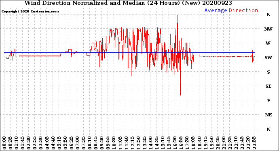279x151 pixels.
Task: Click the 'W' direction axis label
Action: click(x=268, y=43)
